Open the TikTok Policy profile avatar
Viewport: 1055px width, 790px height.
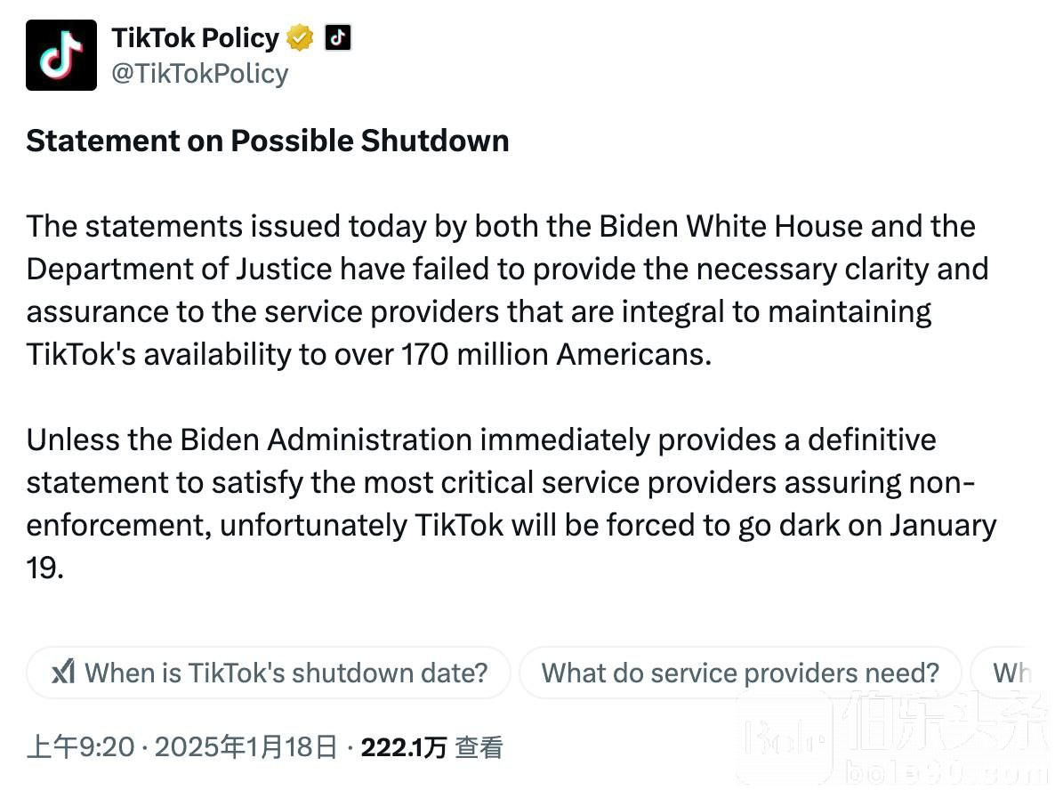(x=61, y=55)
